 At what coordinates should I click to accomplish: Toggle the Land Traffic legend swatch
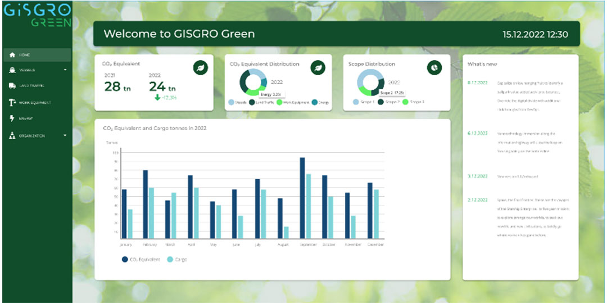252,103
